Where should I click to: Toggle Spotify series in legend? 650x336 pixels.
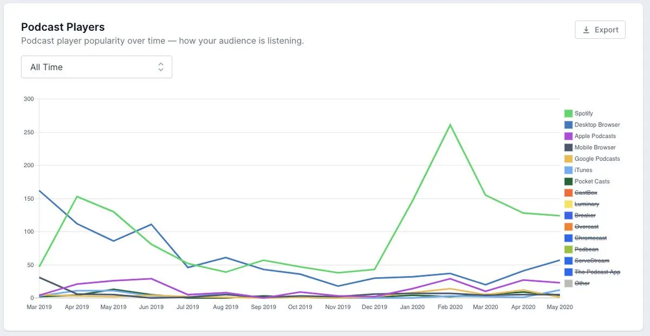tap(583, 114)
